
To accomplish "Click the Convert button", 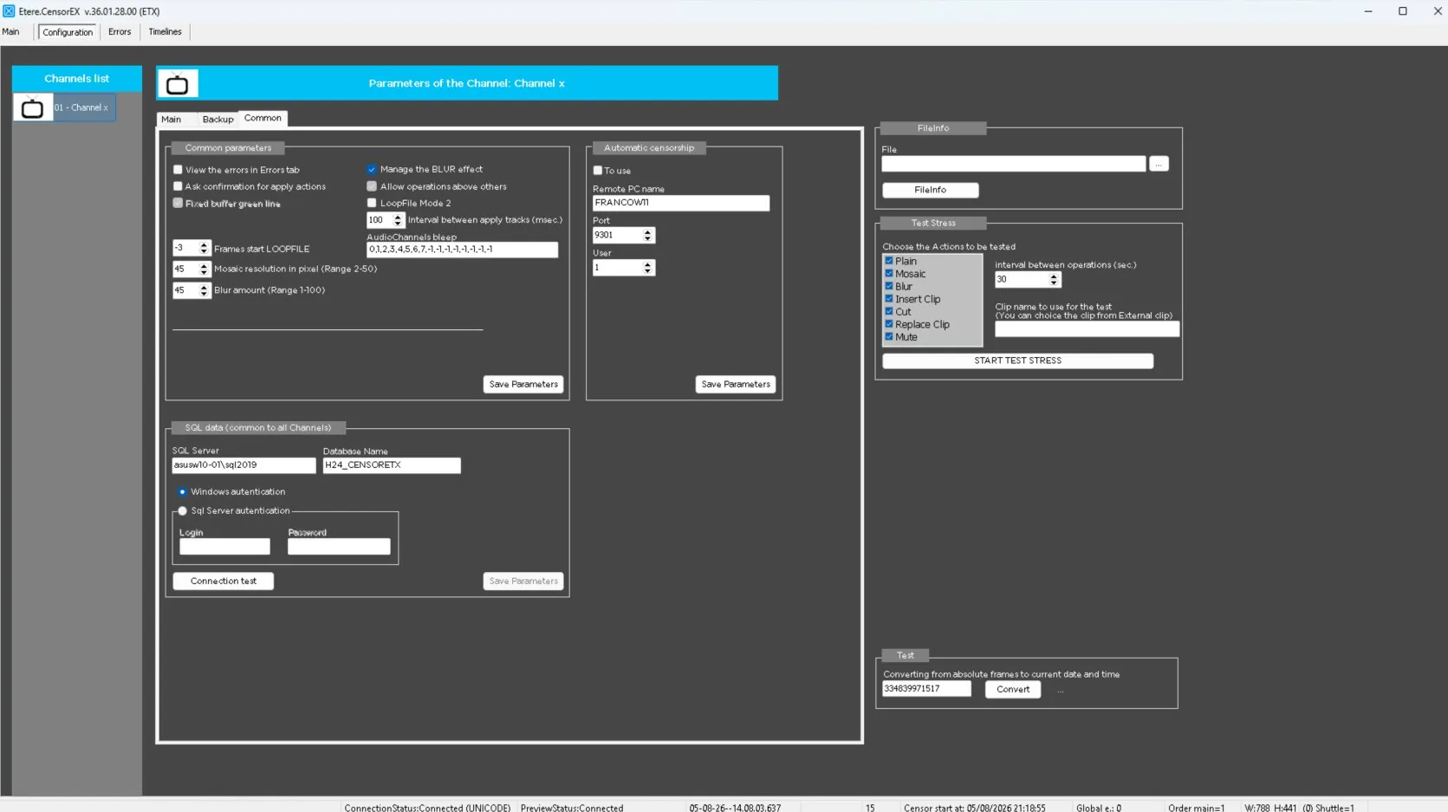I will coord(1013,690).
